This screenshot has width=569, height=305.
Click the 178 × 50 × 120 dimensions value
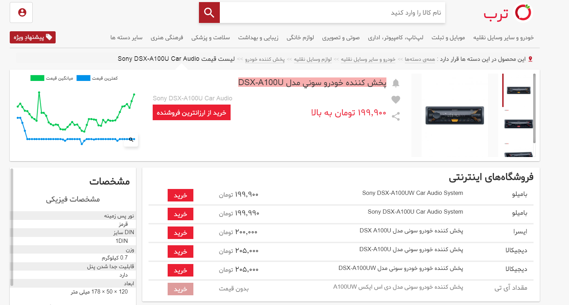[99, 292]
